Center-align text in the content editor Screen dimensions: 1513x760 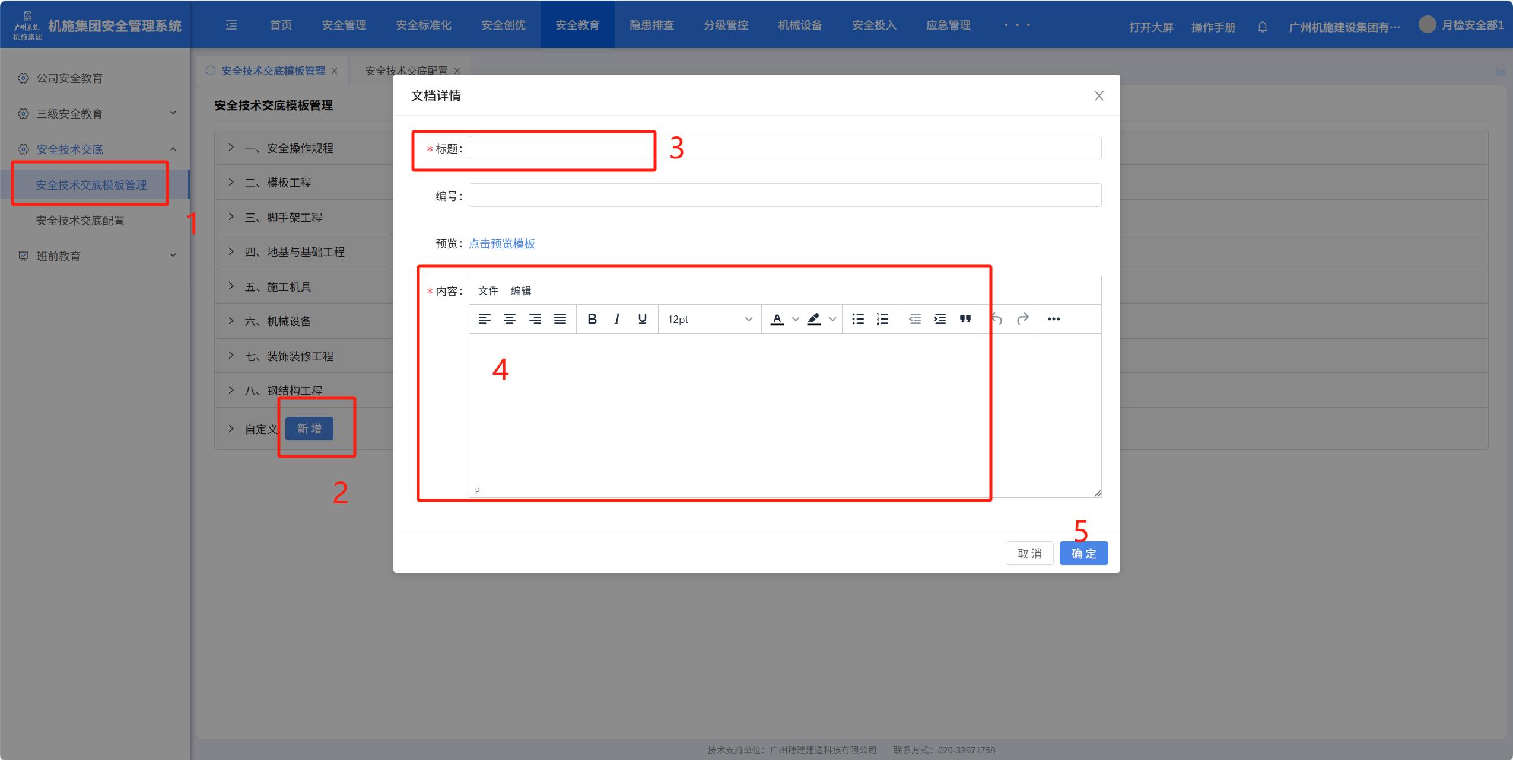pos(509,319)
